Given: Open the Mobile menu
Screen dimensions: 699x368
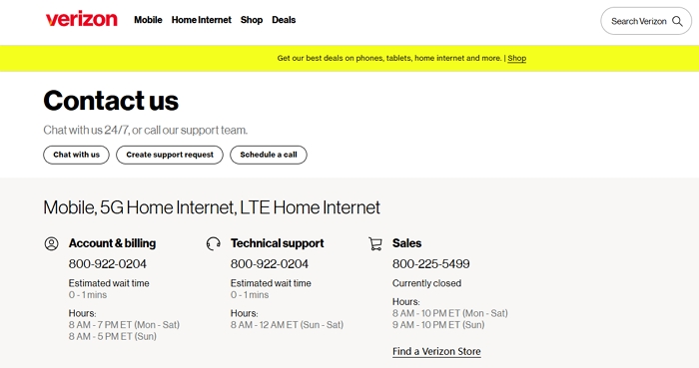Looking at the screenshot, I should pos(148,20).
